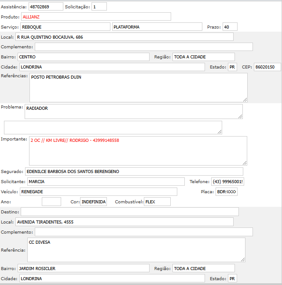Viewport: 282px width, 285px height.
Task: Click the Combustível field showing FLEX
Action: 157,202
